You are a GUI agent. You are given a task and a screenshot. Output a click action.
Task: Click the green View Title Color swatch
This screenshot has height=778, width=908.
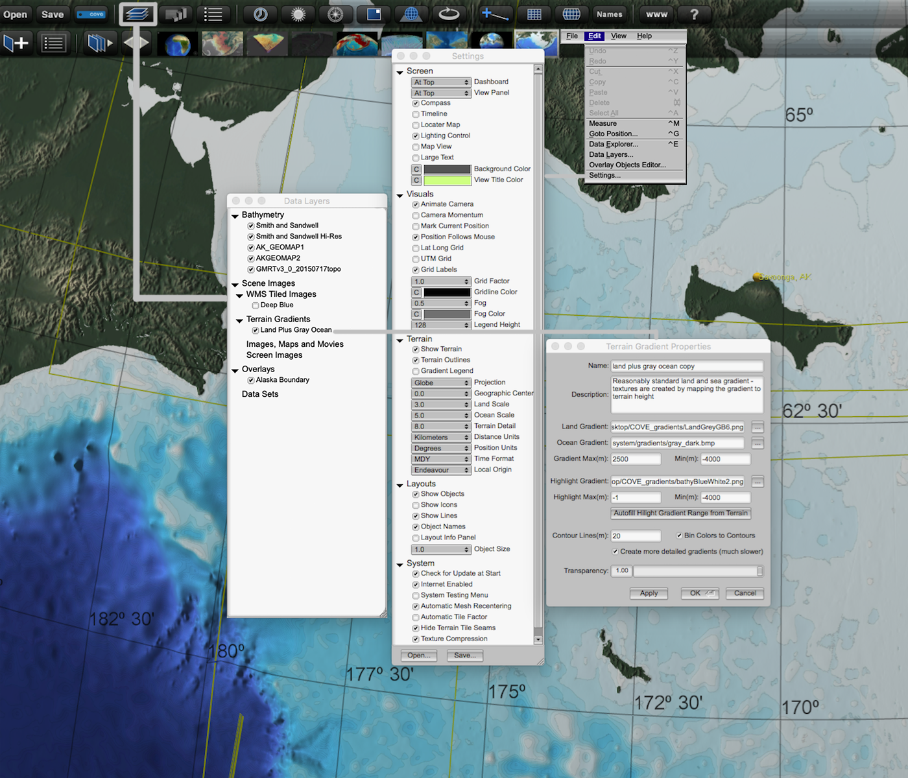[447, 180]
